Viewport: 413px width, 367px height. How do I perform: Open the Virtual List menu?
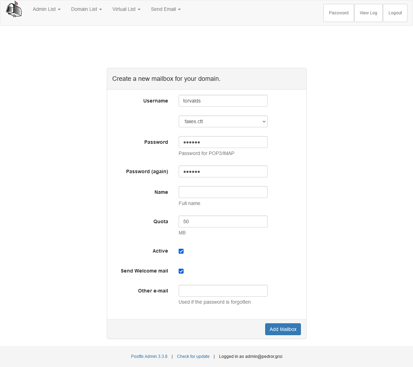126,9
